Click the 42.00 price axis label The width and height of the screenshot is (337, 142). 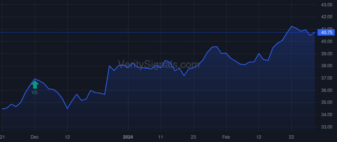[327, 17]
